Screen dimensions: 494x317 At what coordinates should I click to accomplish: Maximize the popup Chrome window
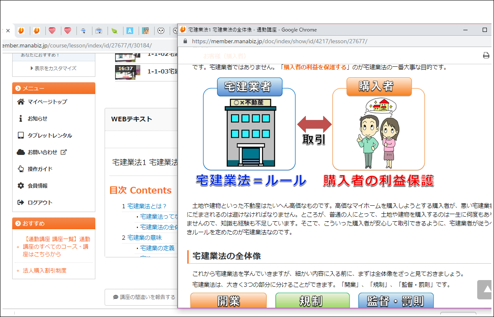click(485, 29)
